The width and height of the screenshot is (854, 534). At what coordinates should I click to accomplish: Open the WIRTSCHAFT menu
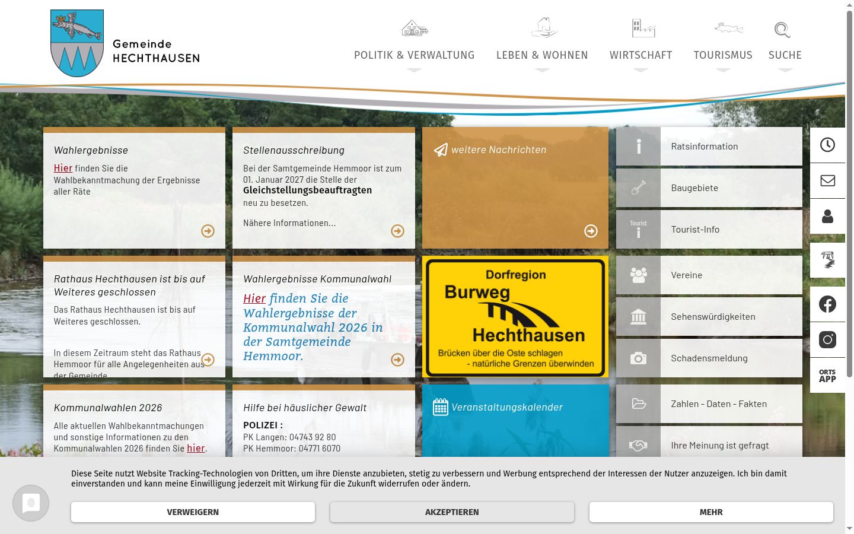click(x=640, y=55)
